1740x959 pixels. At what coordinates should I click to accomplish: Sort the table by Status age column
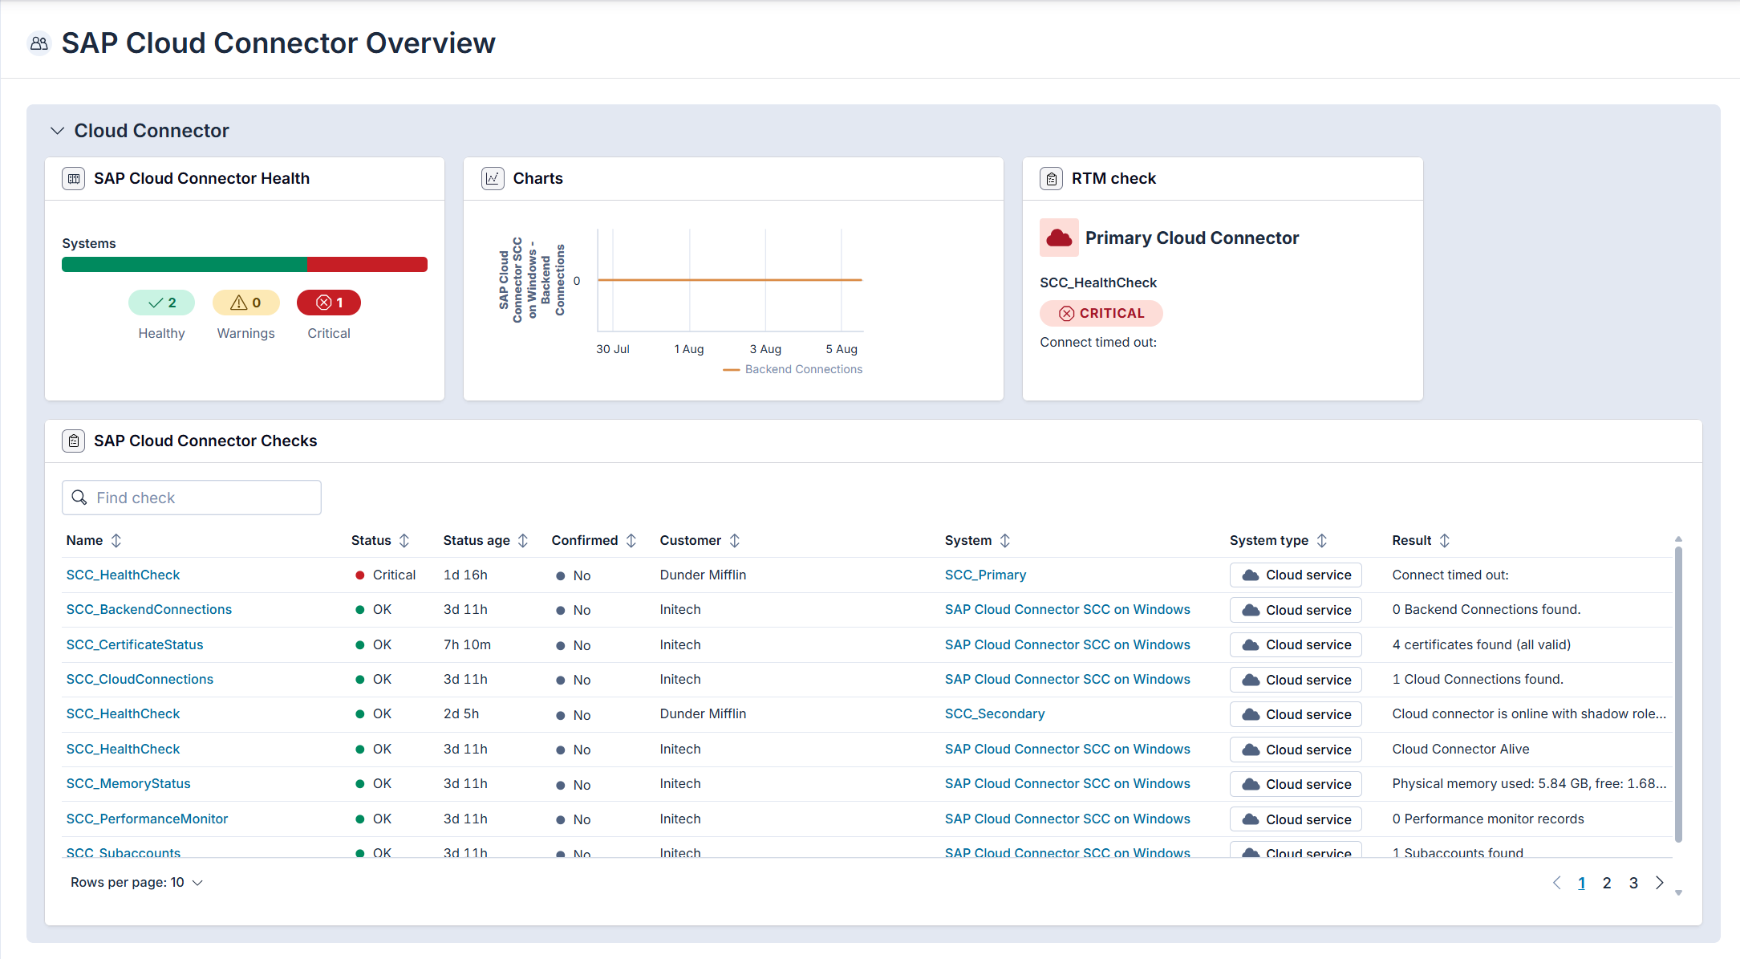[x=523, y=541]
